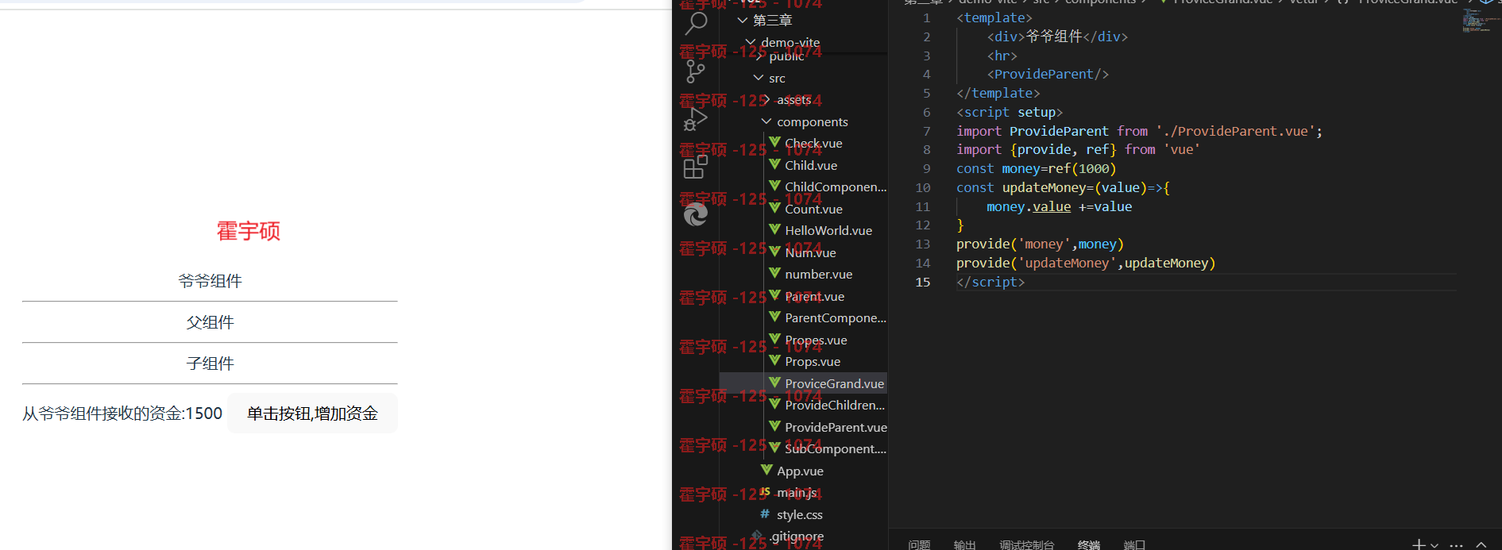Switch to the 问题 panel tab
This screenshot has height=550, width=1502.
pos(919,544)
